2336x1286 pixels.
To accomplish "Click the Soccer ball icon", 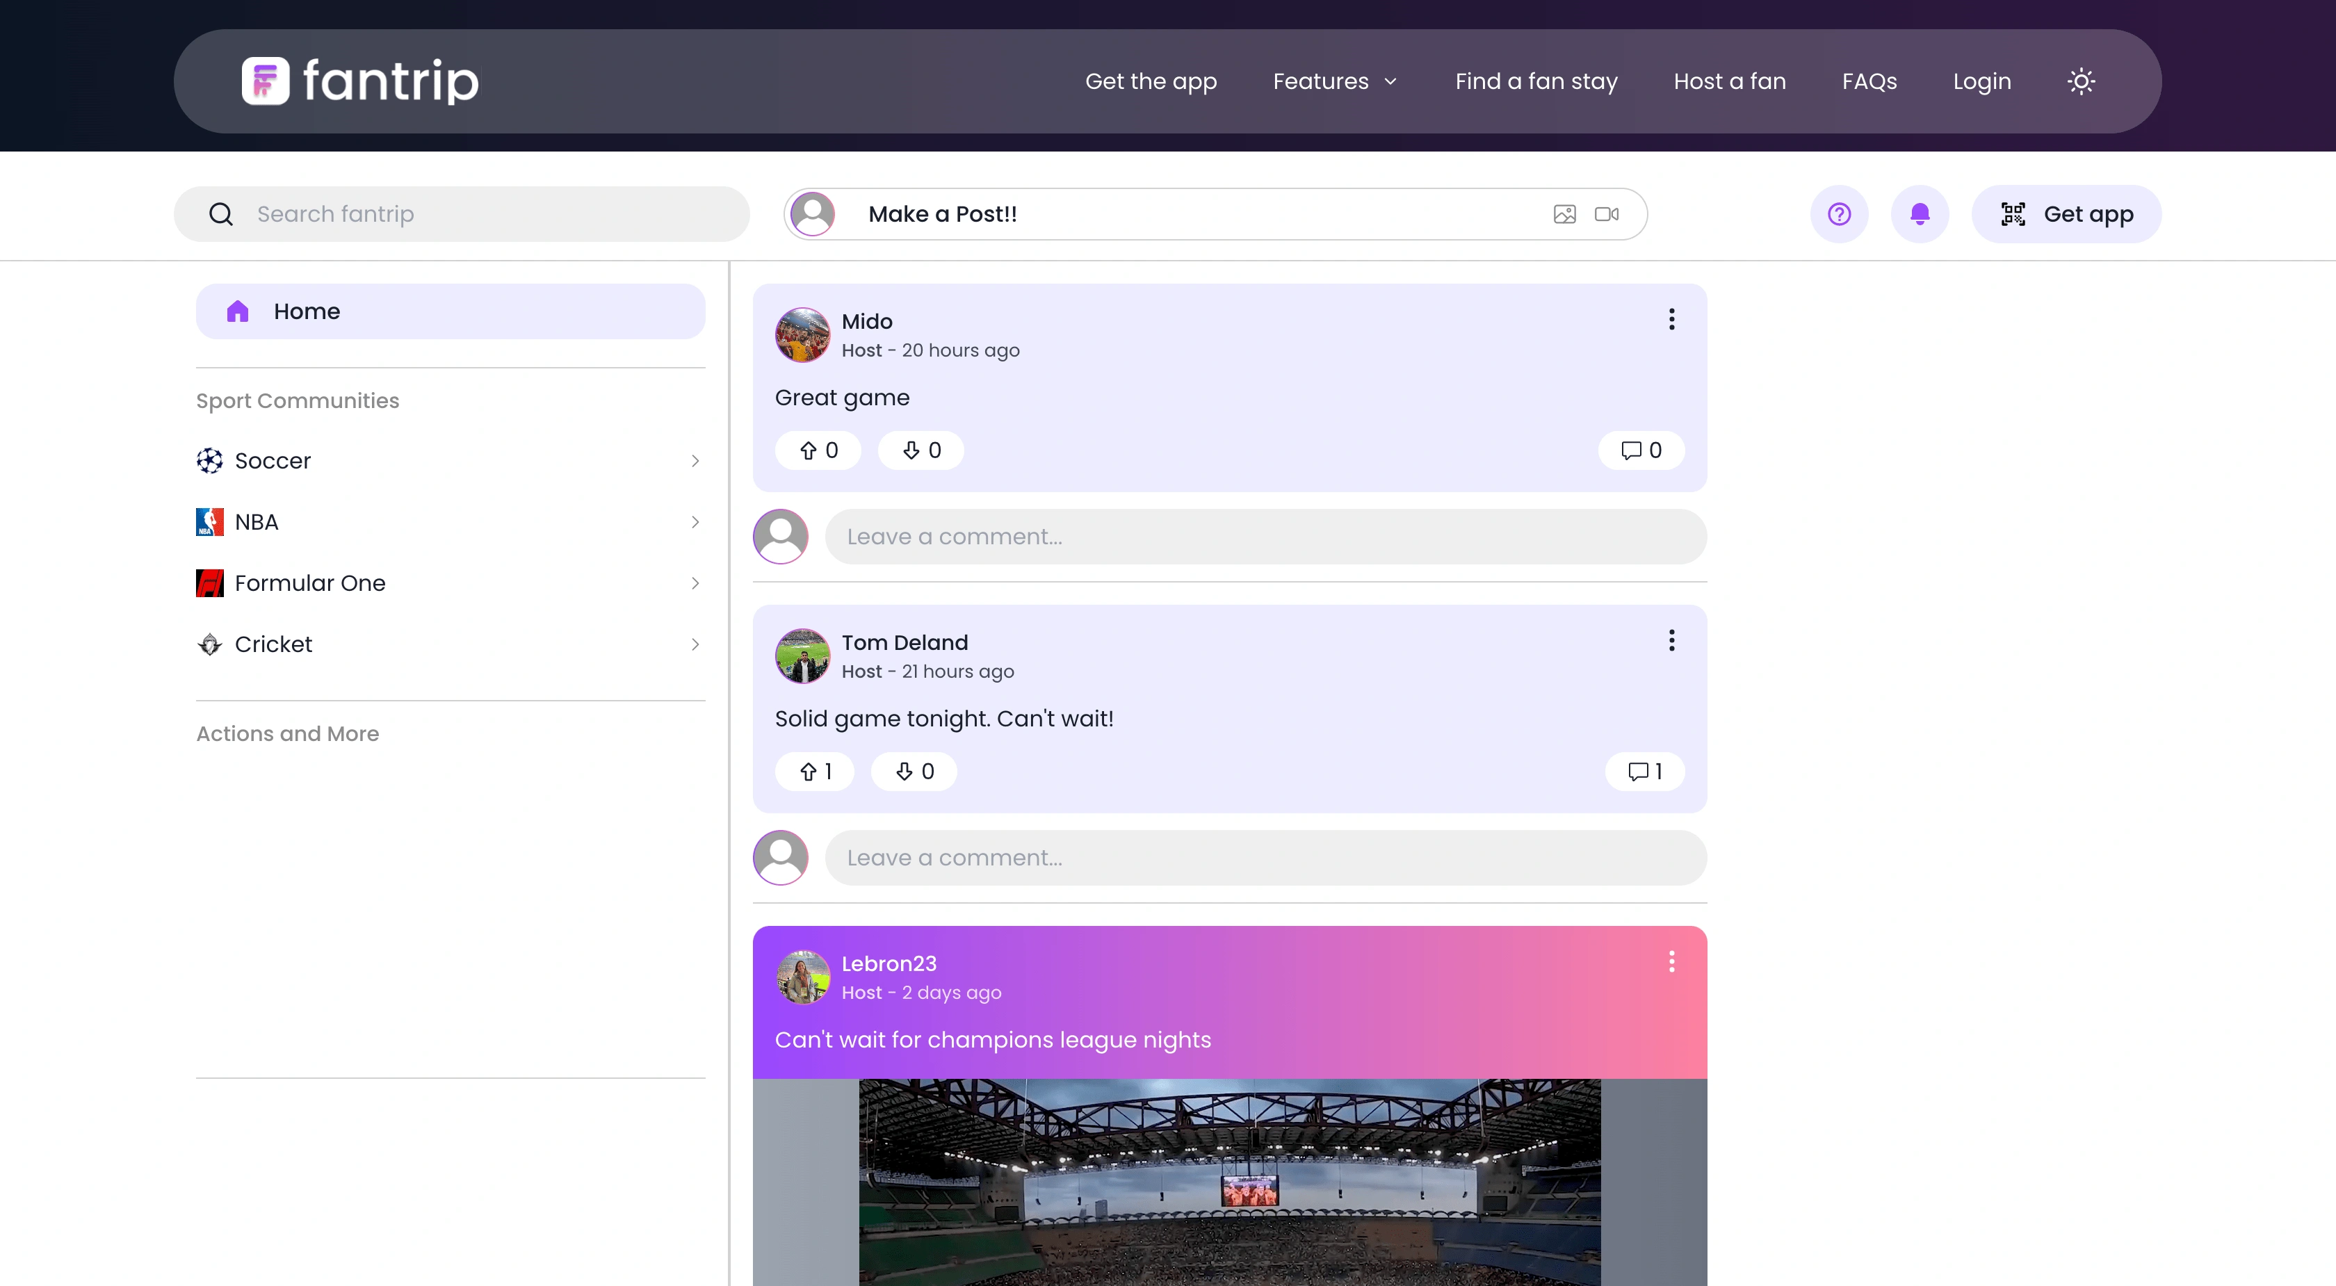I will point(209,461).
